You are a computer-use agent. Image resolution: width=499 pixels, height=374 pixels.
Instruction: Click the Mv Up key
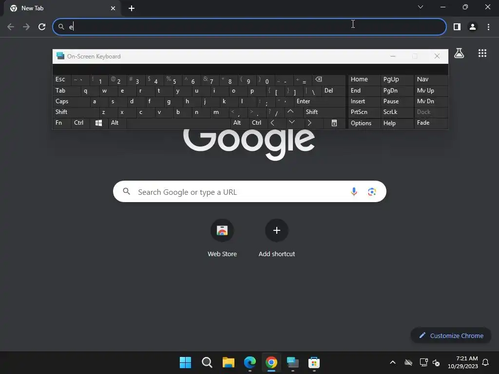coord(431,91)
